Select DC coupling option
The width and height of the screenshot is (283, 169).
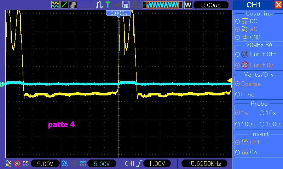237,21
